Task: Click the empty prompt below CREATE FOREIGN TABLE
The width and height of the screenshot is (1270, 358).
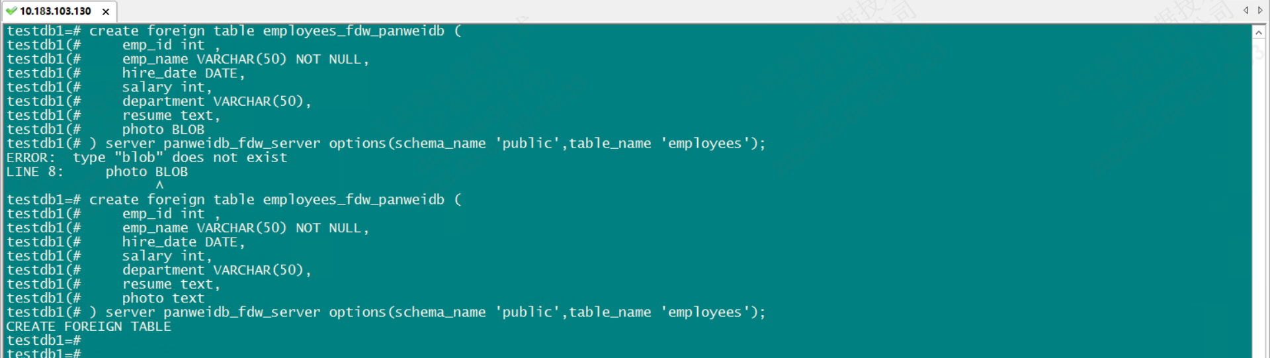Action: 44,340
